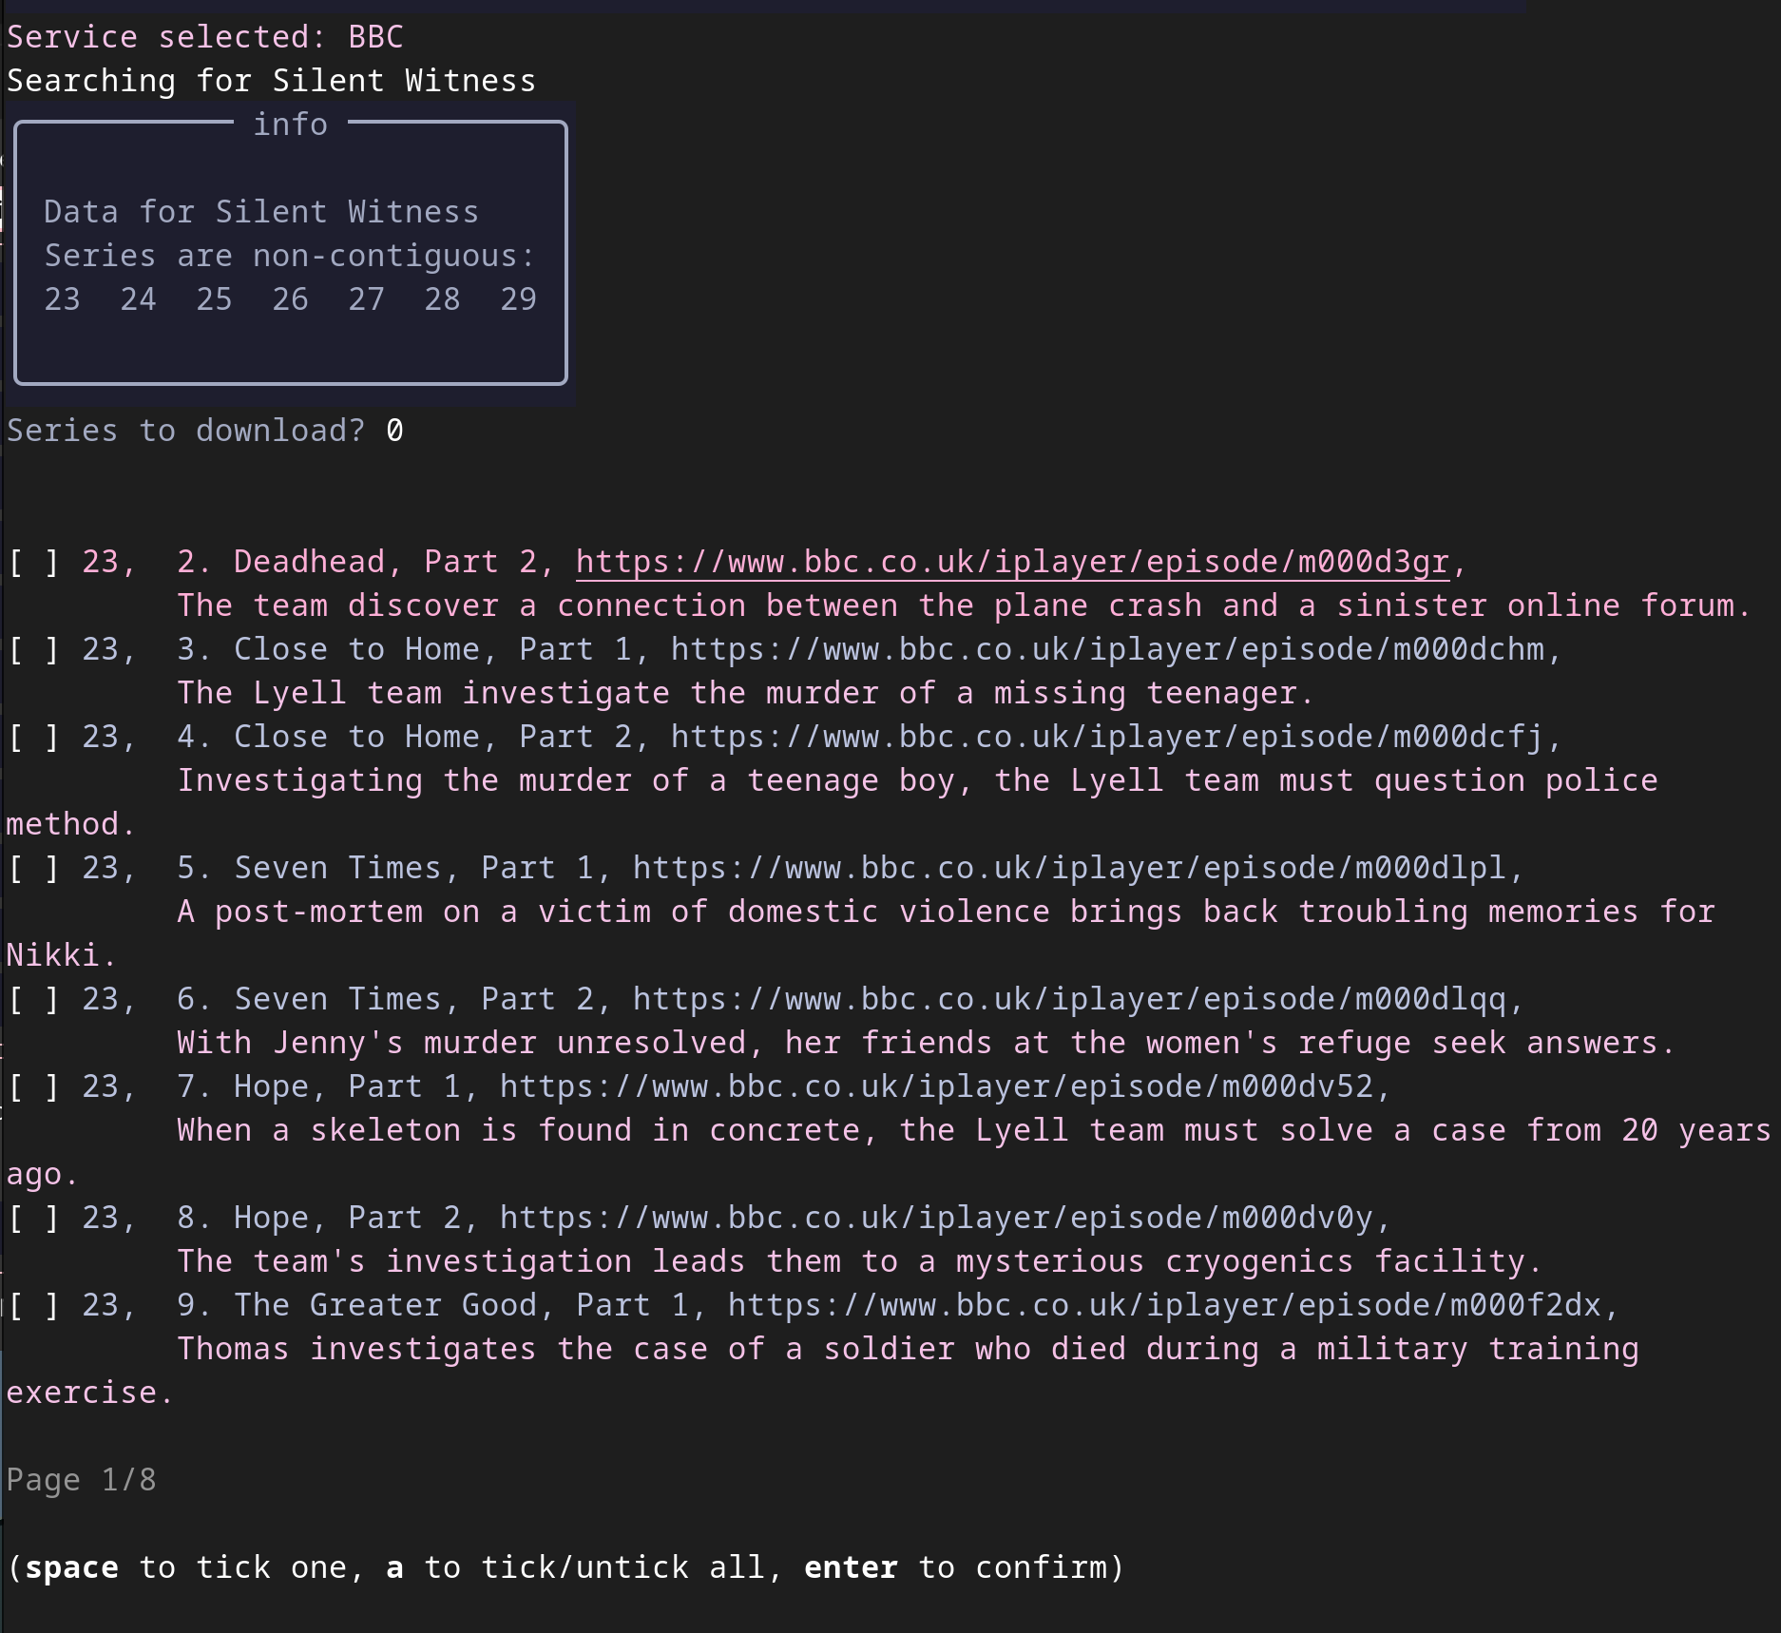
Task: Click the 'info' box title
Action: 290,125
